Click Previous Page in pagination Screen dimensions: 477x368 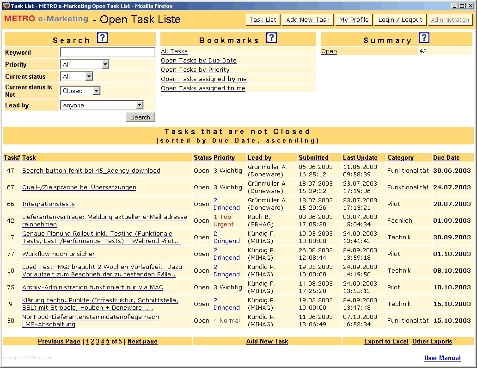(x=59, y=341)
